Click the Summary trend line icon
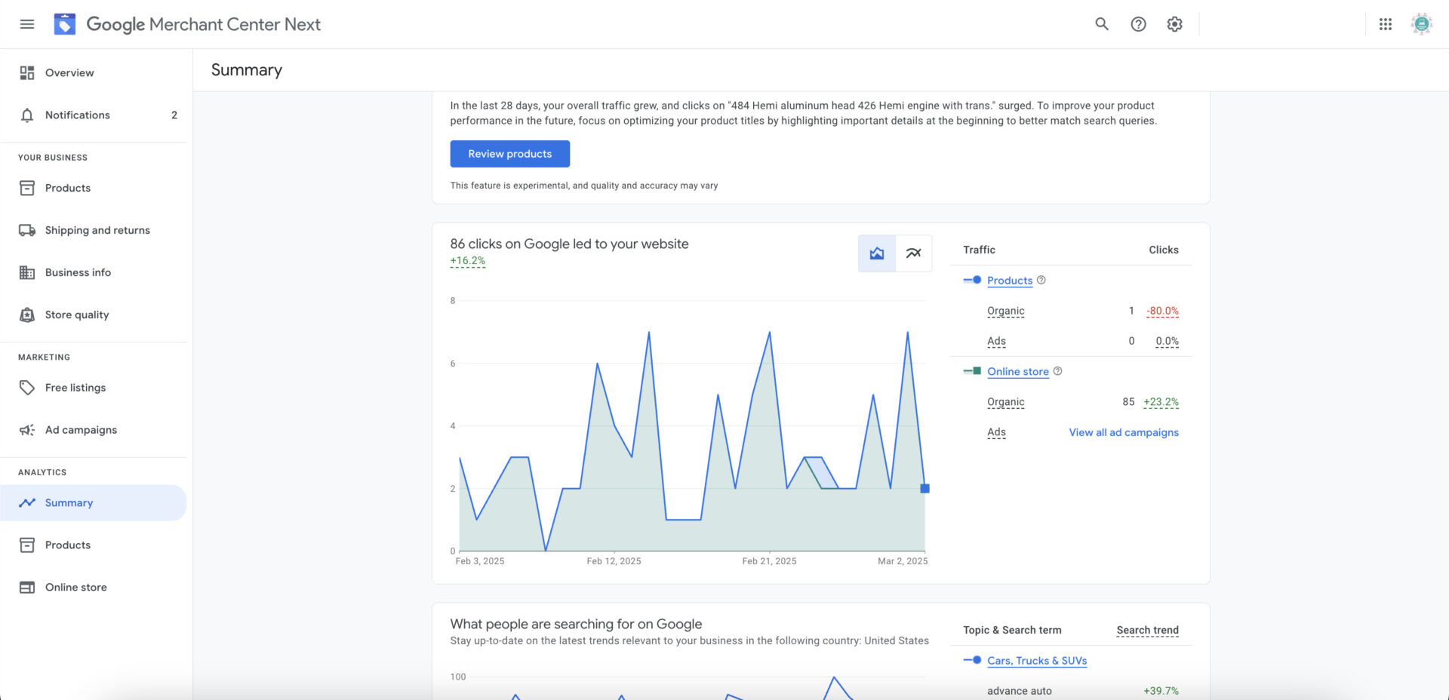This screenshot has height=700, width=1449. 27,502
